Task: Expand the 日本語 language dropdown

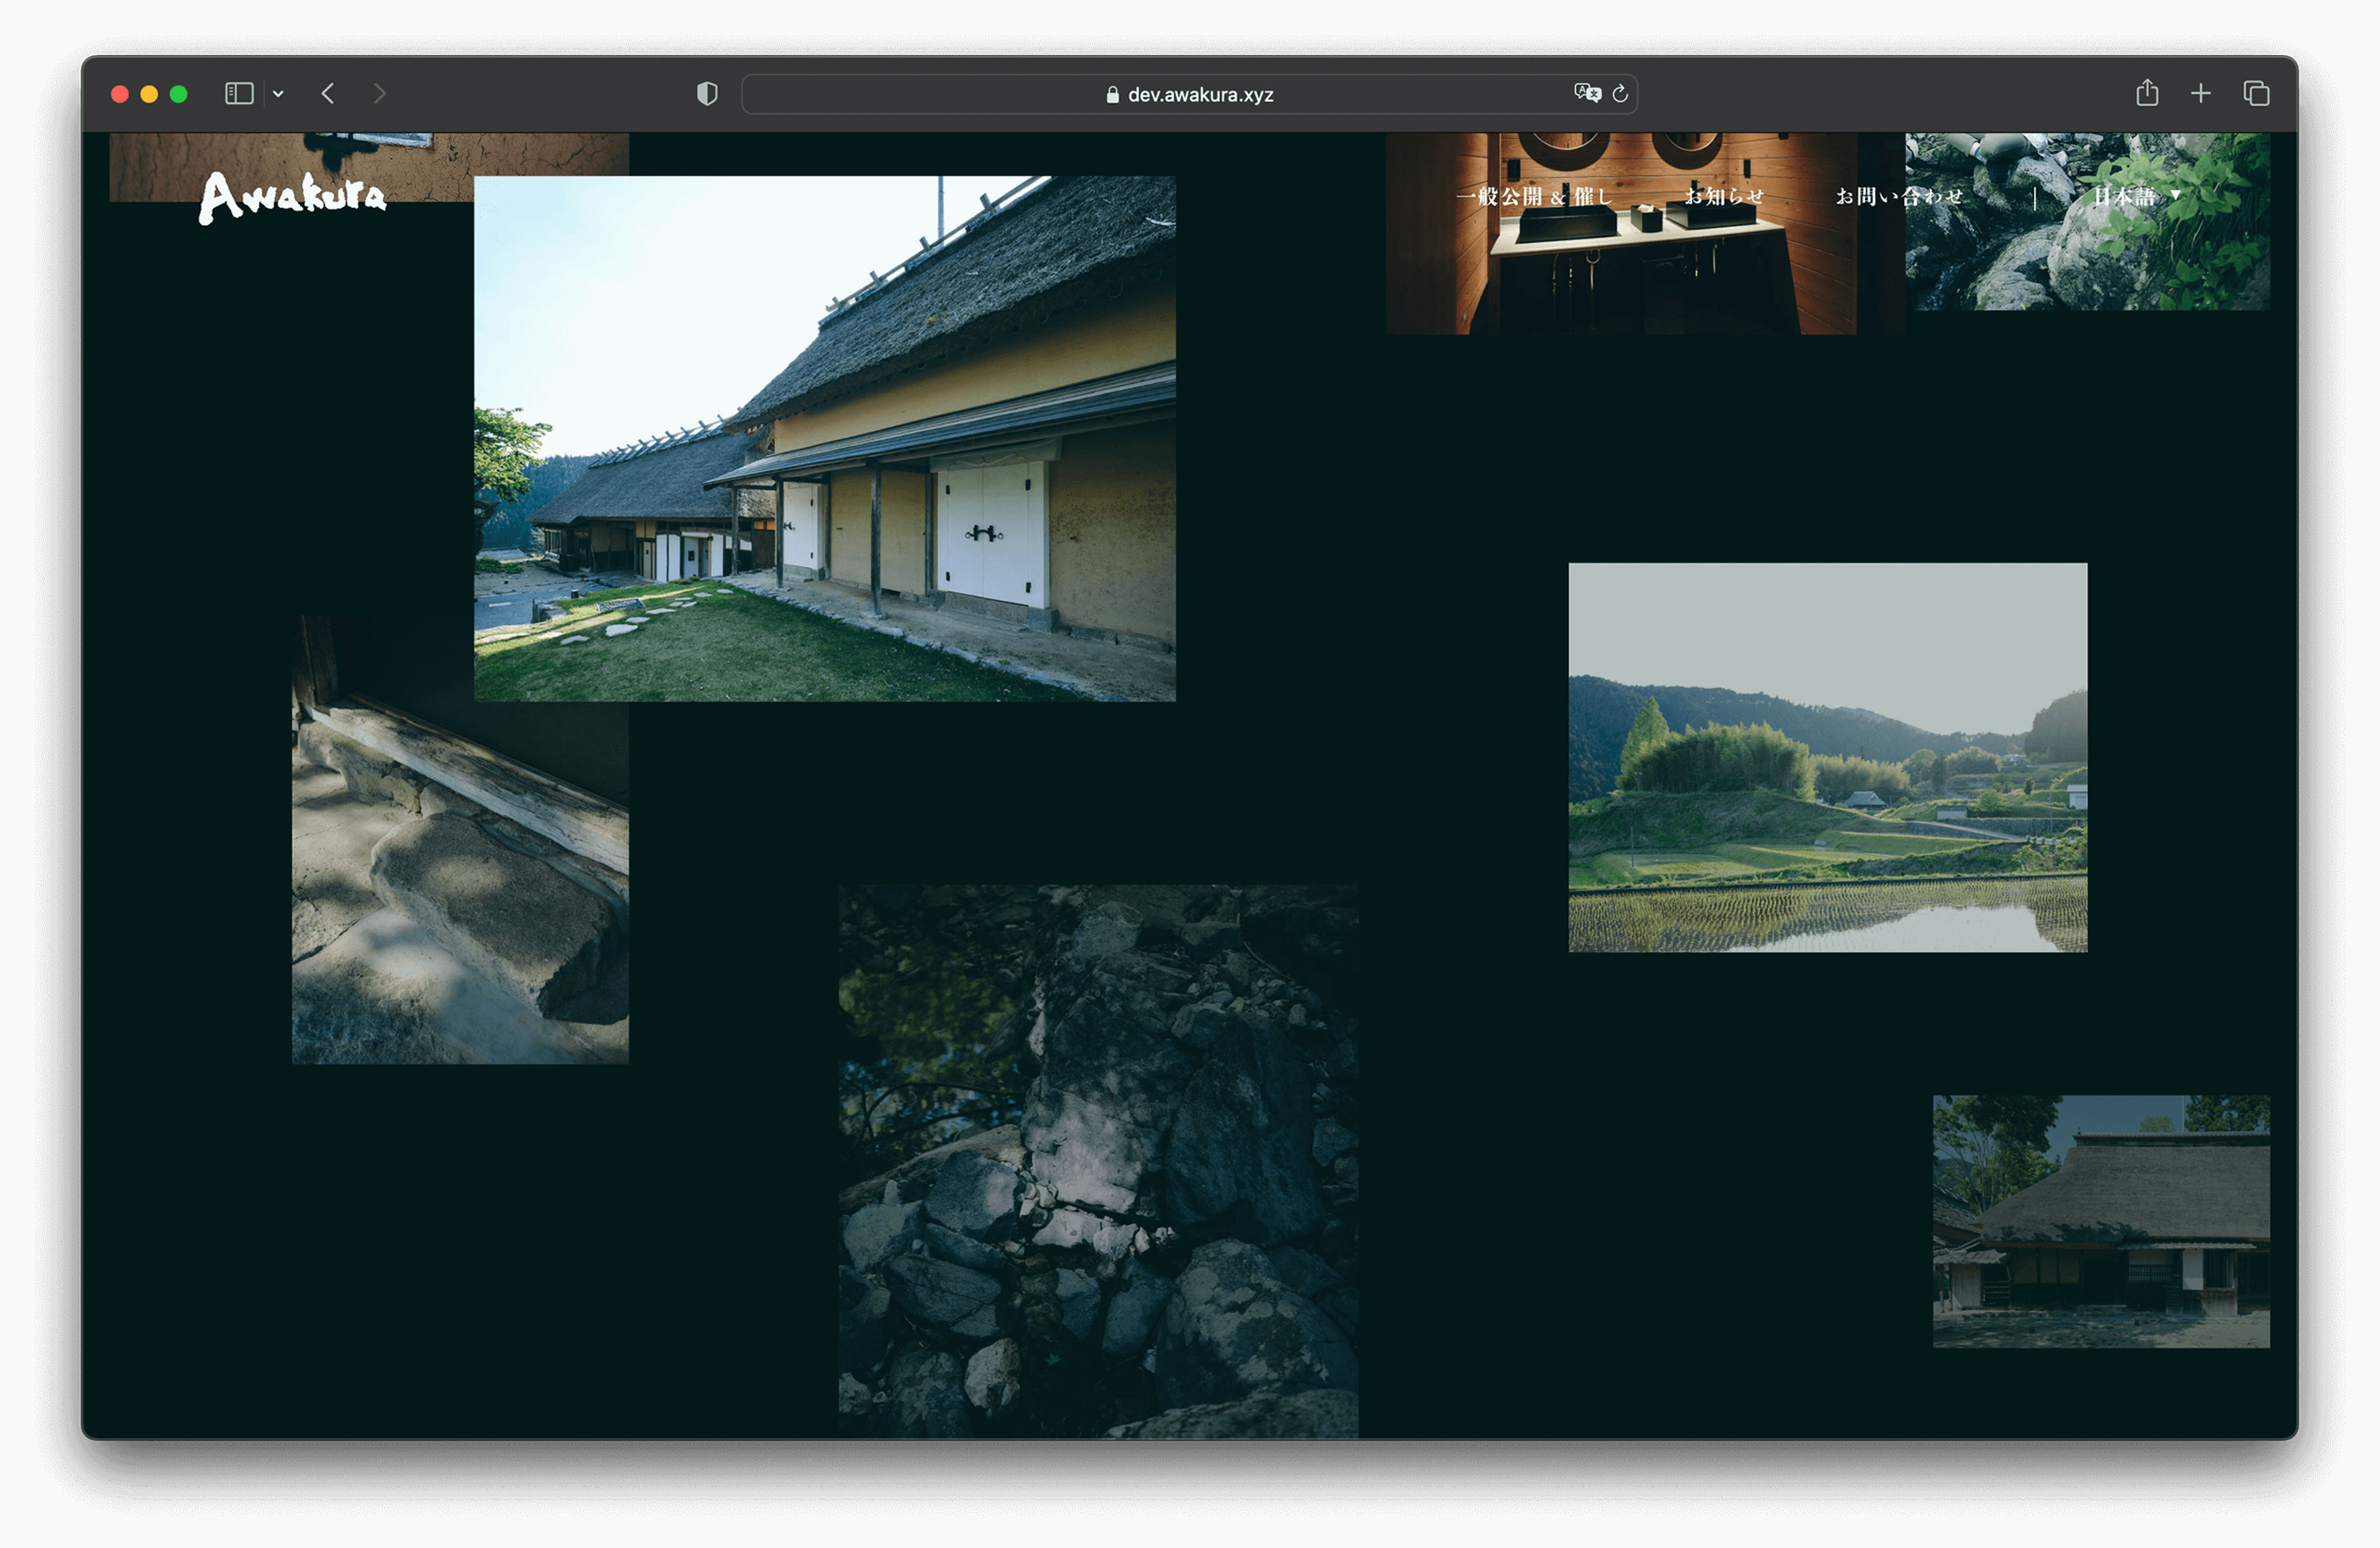Action: (x=2136, y=196)
